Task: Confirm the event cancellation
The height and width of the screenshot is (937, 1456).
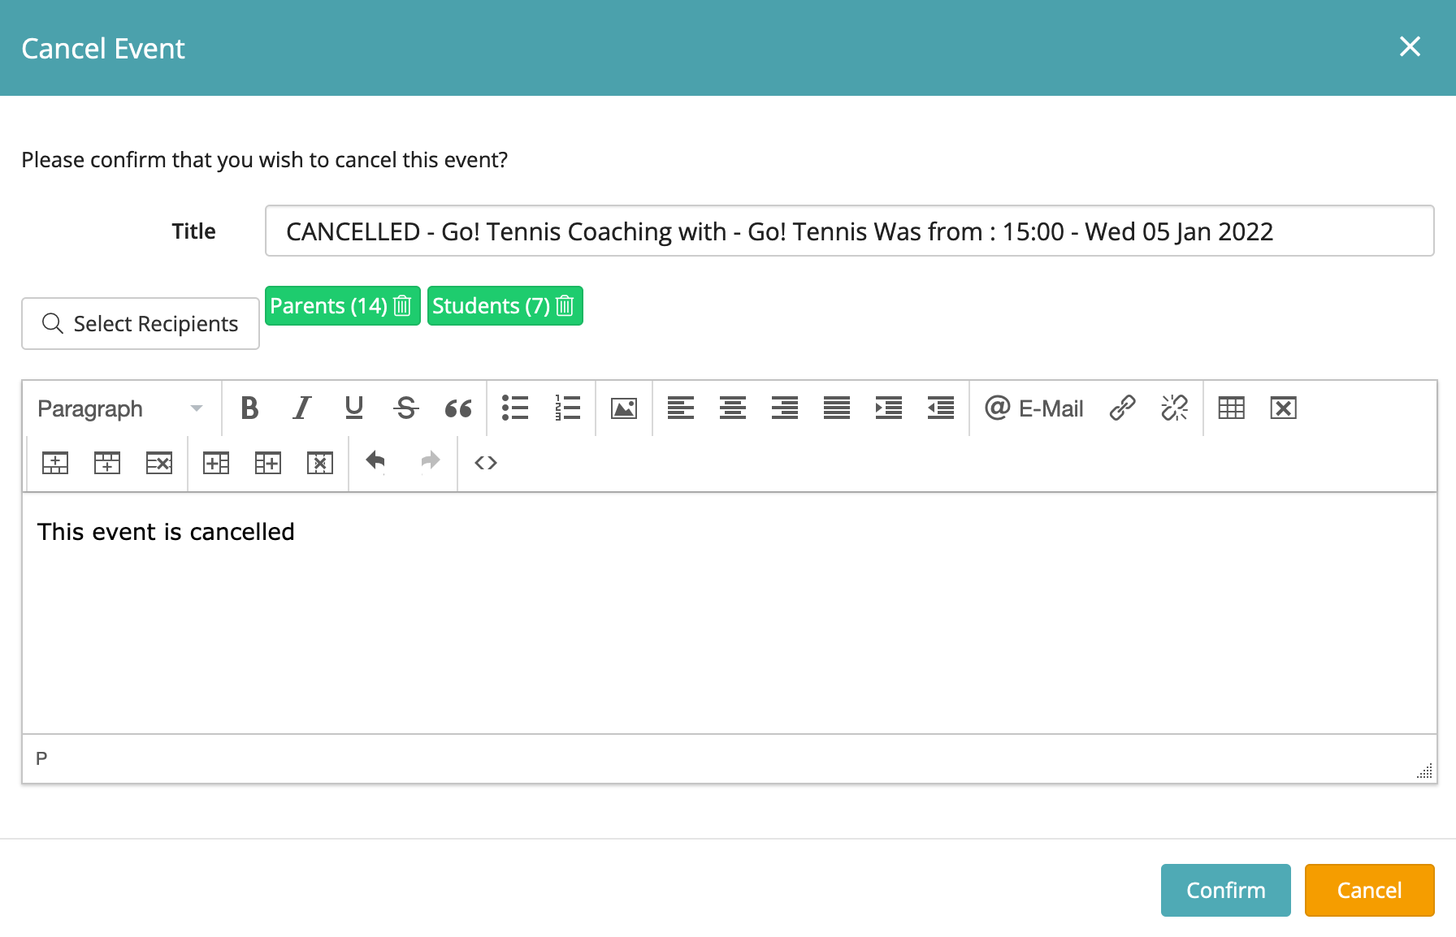Action: [x=1225, y=890]
